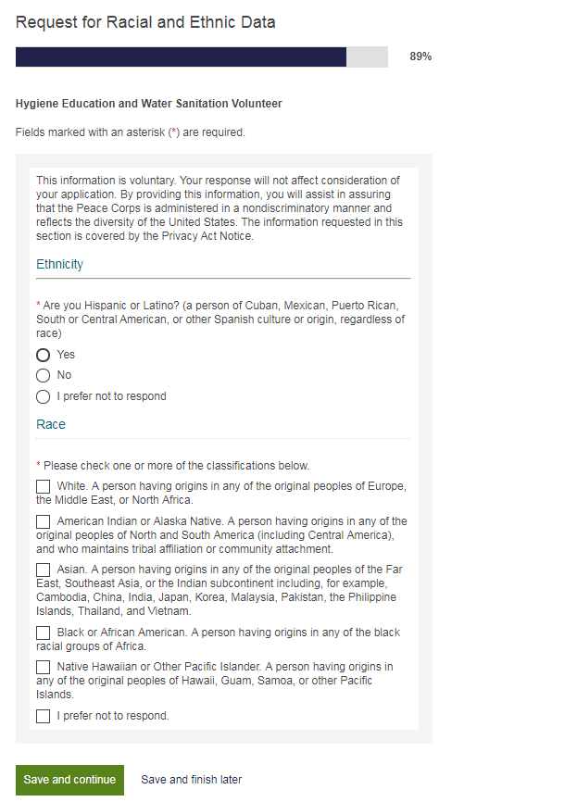Click the dark progress bar

pos(181,56)
